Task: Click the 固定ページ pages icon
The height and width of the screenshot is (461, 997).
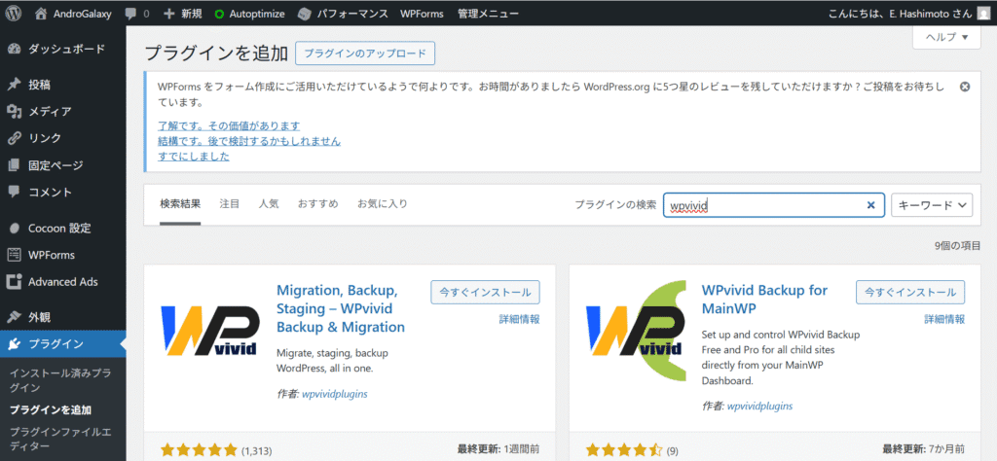Action: (x=14, y=165)
